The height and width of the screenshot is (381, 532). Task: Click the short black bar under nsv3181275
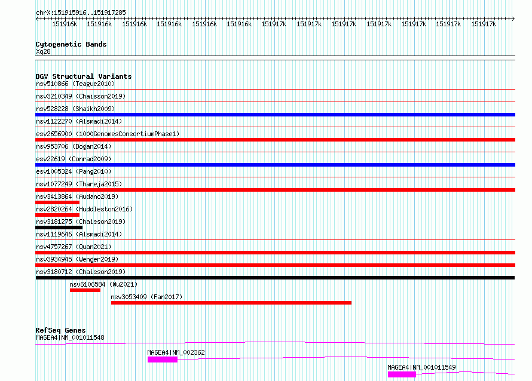pyautogui.click(x=59, y=228)
